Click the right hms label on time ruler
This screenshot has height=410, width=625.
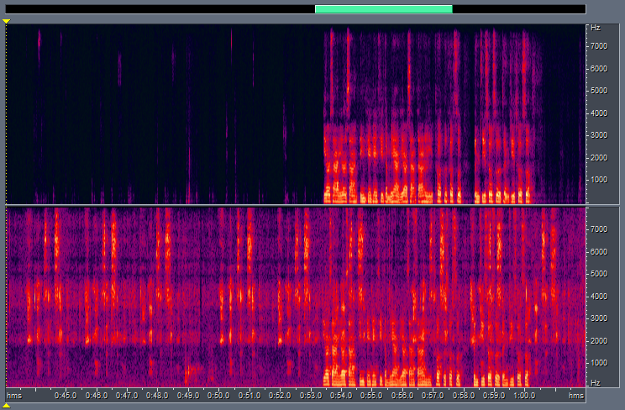[575, 395]
